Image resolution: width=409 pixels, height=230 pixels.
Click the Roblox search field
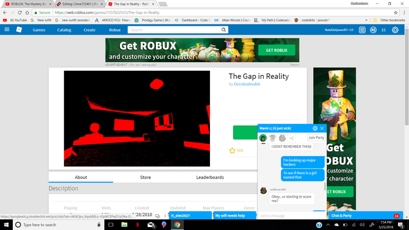pos(174,30)
